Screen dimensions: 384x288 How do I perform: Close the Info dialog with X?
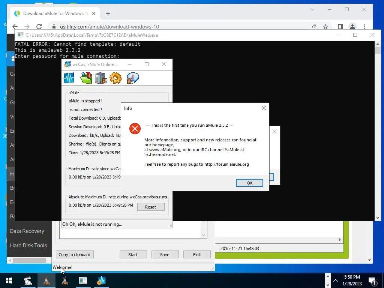coord(264,108)
